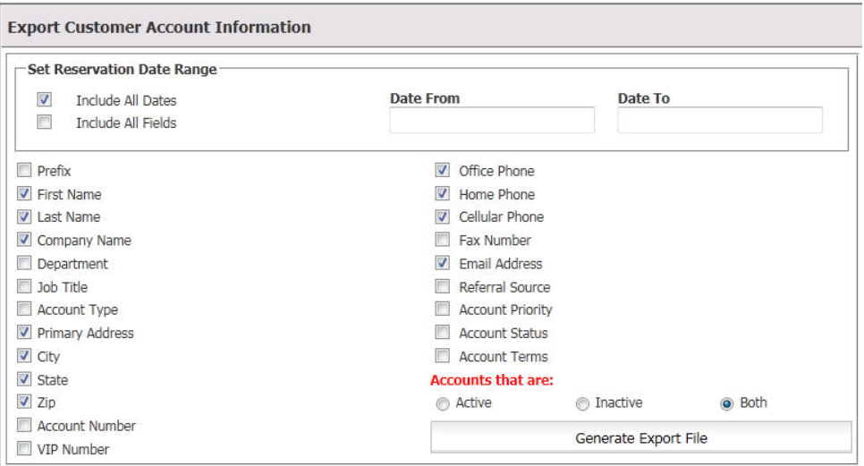Select the Account Type checkbox
Image resolution: width=864 pixels, height=466 pixels.
pos(24,309)
